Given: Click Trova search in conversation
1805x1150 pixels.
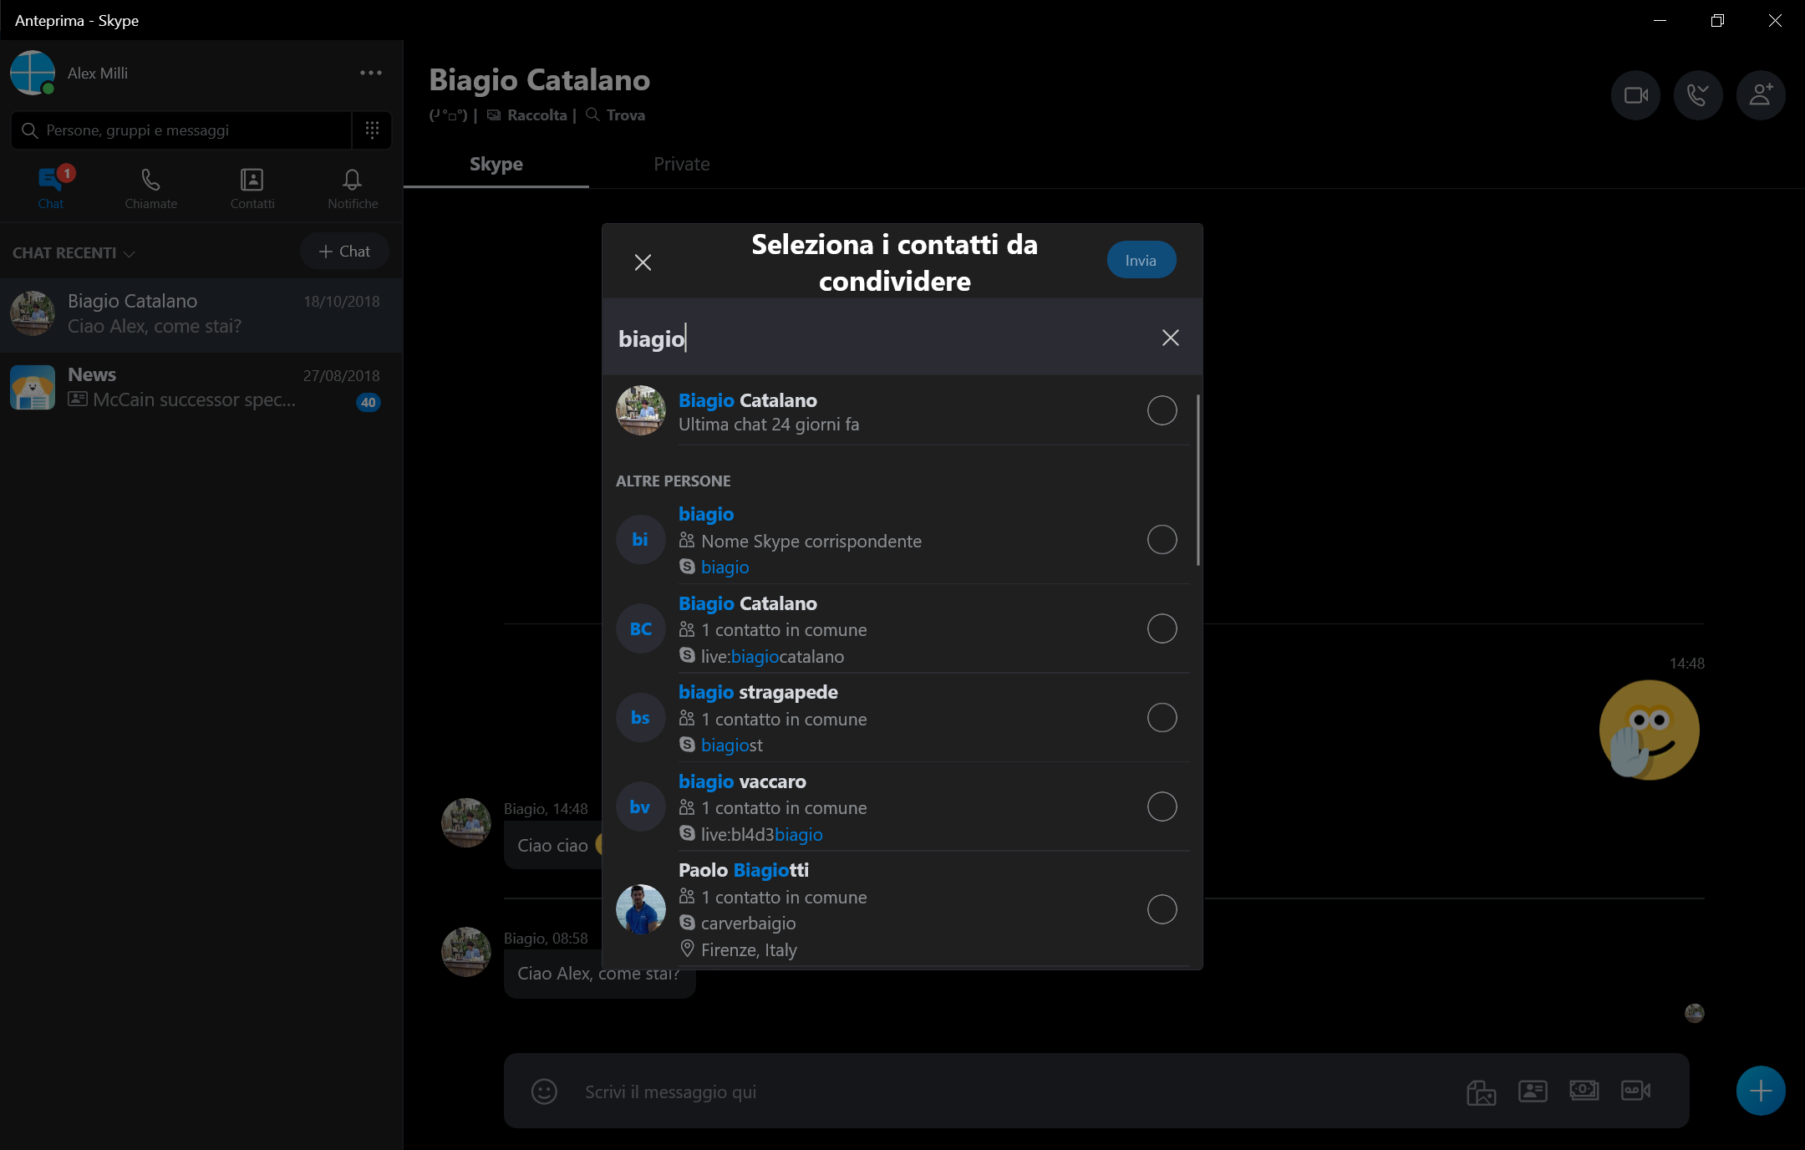Looking at the screenshot, I should click(616, 115).
